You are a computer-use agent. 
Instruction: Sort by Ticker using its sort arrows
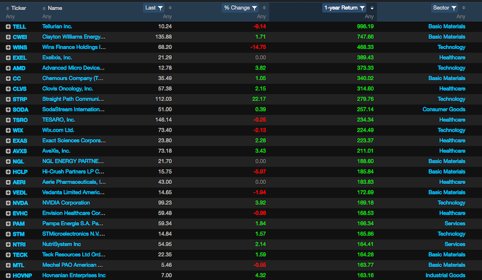[7, 8]
